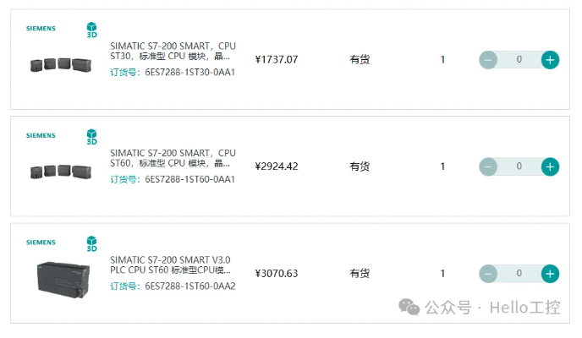Open the SIMATIC S7-200 SMART CPU ST60 title

(x=173, y=157)
